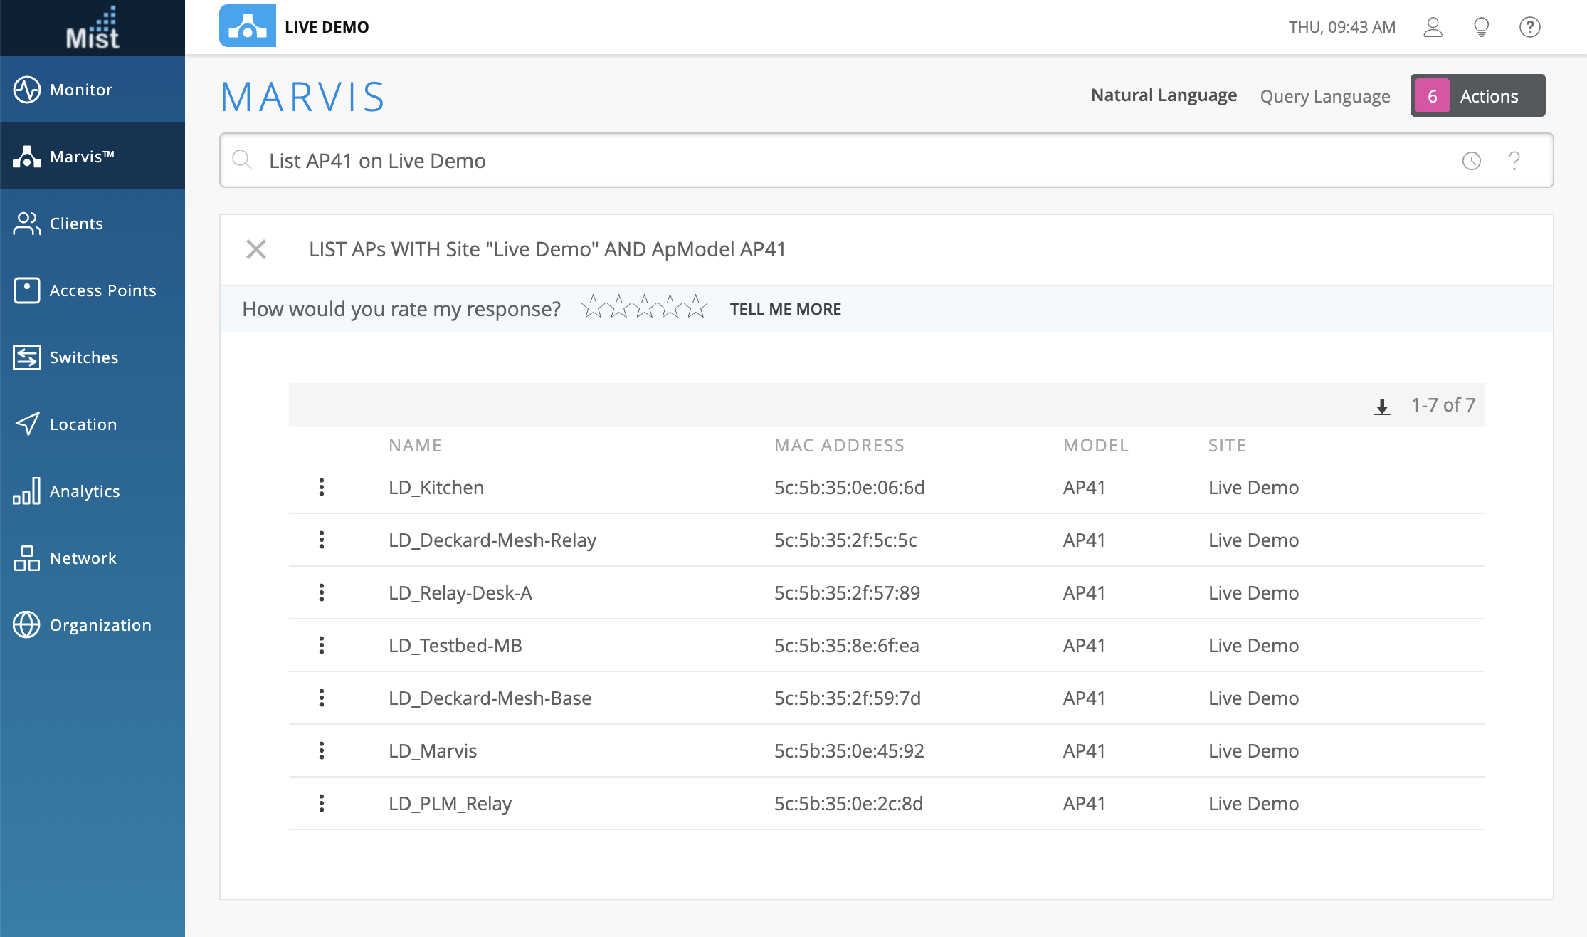Click the Marvis search input field
The height and width of the screenshot is (937, 1587).
854,161
